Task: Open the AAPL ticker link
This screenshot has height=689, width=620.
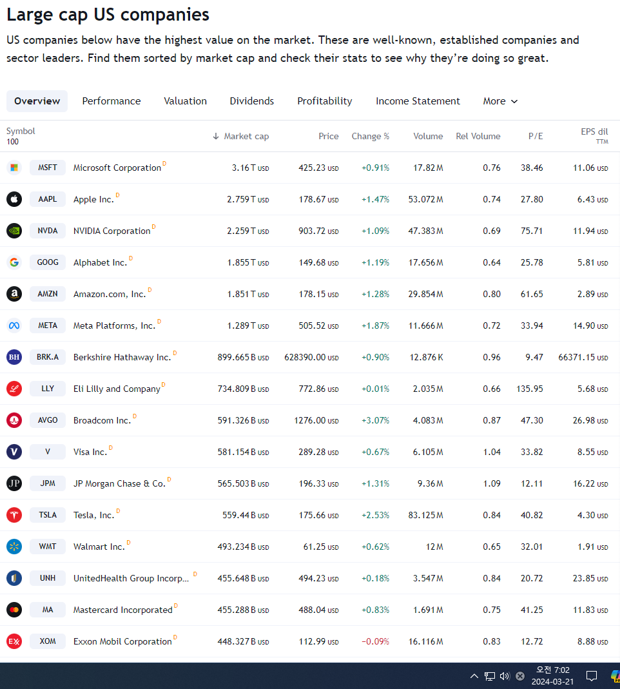Action: pos(48,199)
